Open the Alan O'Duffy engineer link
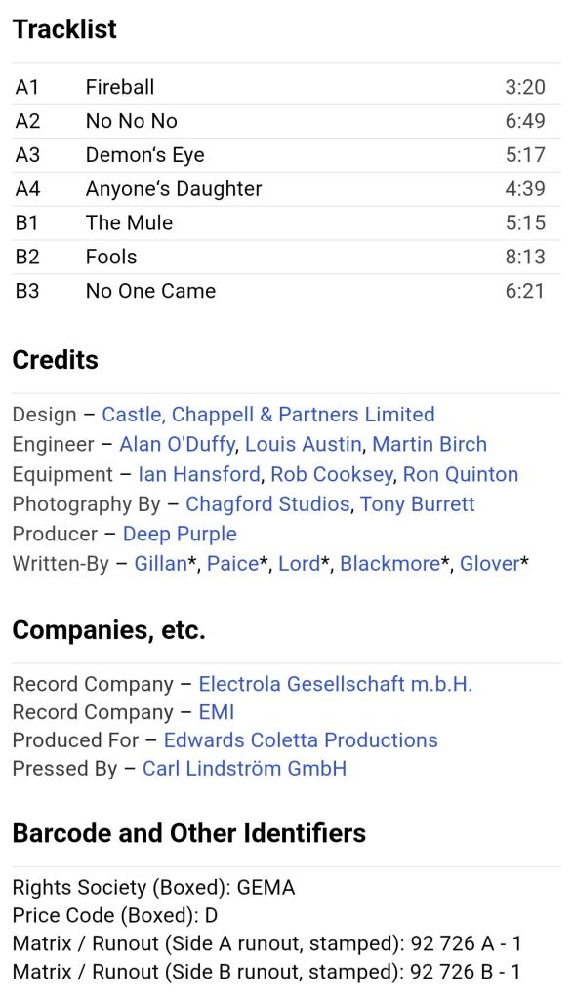 click(178, 444)
